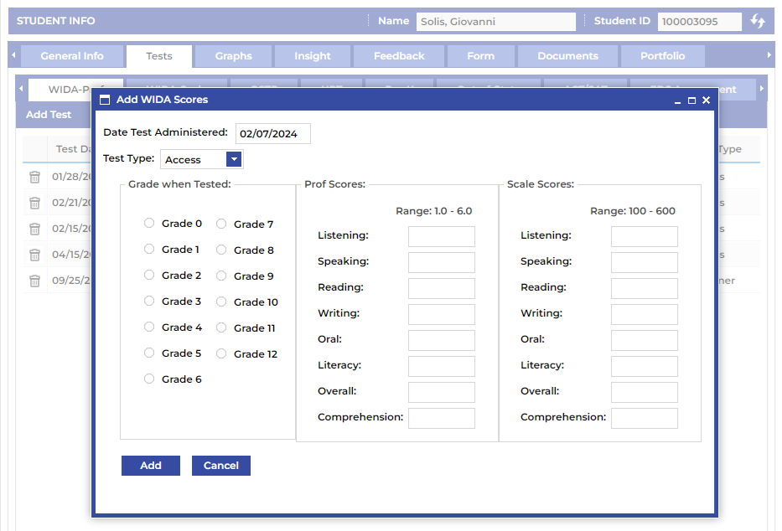
Task: Click the Add button in dialog
Action: (151, 465)
